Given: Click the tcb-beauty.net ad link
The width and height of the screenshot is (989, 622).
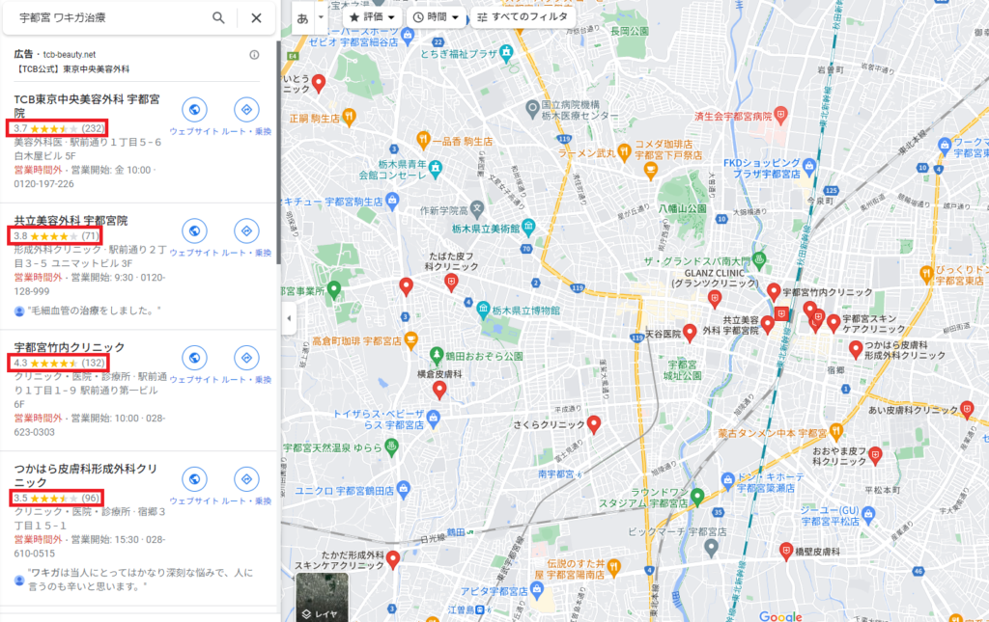Looking at the screenshot, I should point(70,55).
